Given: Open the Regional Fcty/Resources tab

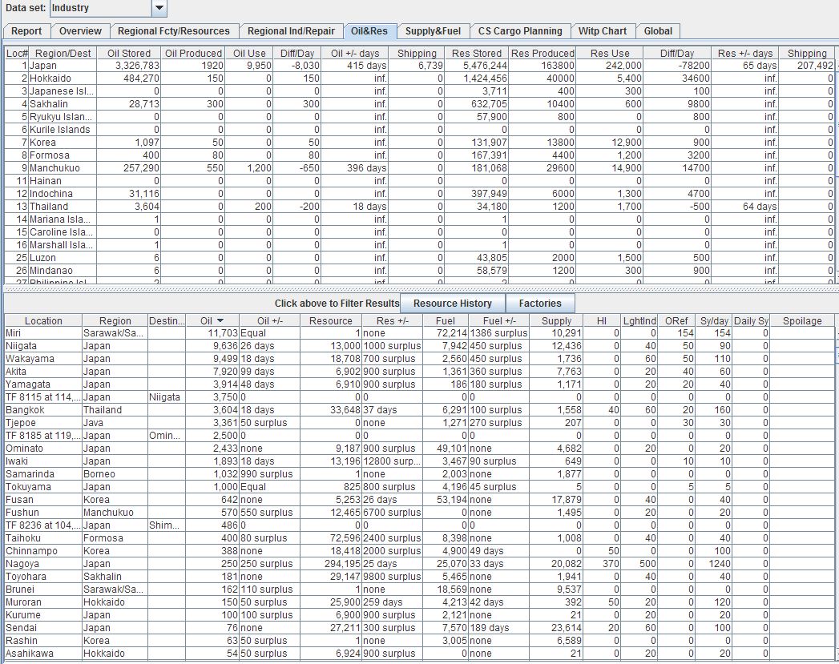Looking at the screenshot, I should pos(174,31).
